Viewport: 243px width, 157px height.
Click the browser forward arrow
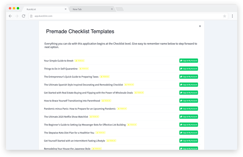[x=17, y=16]
